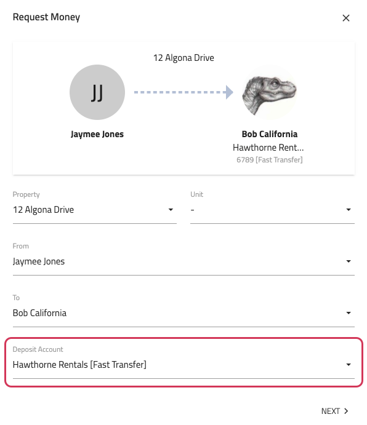Click Bob California's dinosaur profile picture

pos(270,92)
